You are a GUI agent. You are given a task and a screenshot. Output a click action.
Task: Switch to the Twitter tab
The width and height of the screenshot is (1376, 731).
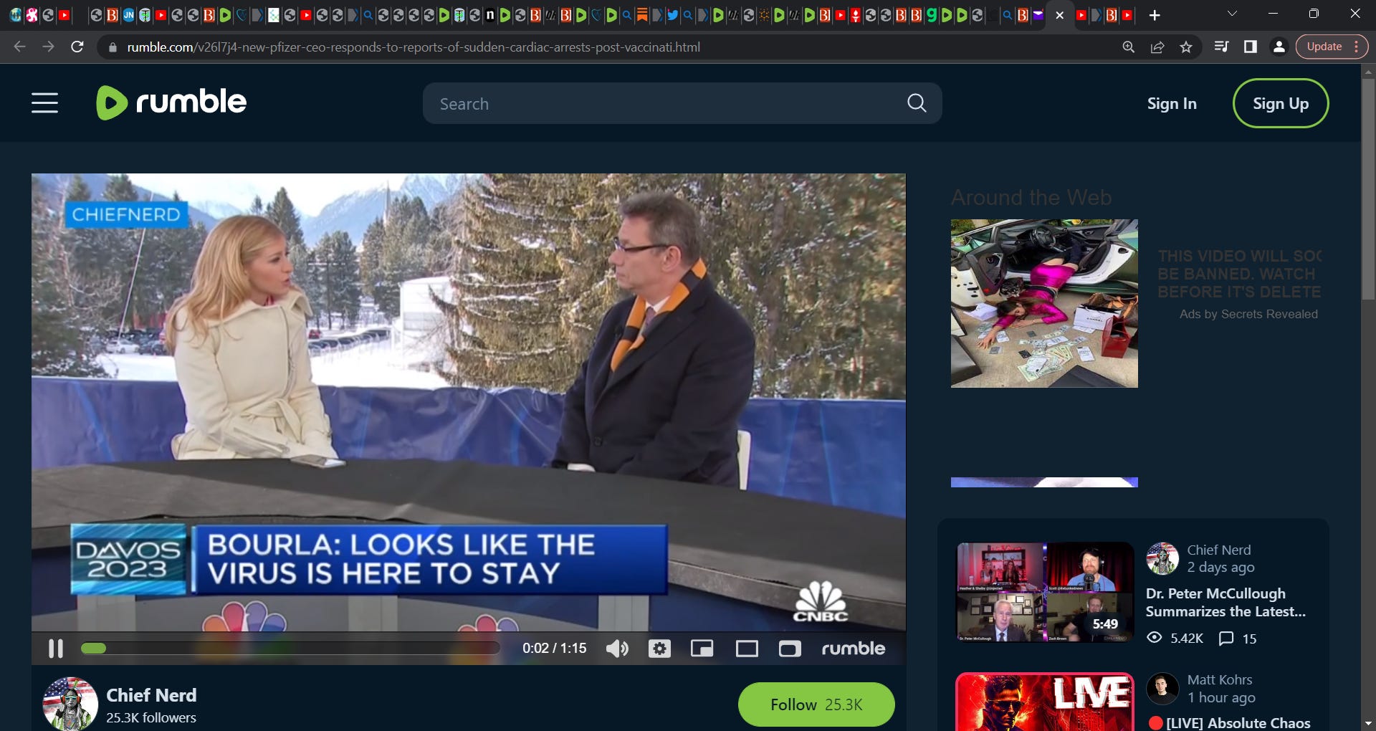click(x=672, y=15)
